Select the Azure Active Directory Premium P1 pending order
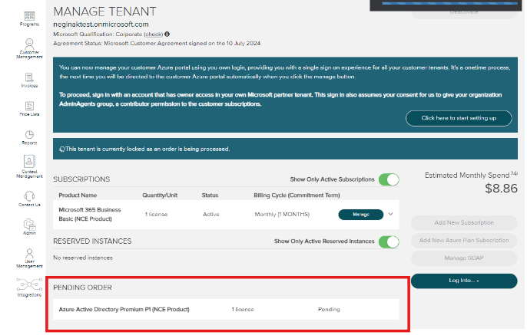Image resolution: width=527 pixels, height=335 pixels. pyautogui.click(x=124, y=310)
